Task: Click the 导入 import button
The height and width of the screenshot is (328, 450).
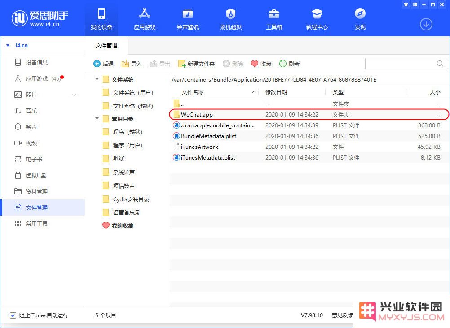Action: point(132,64)
